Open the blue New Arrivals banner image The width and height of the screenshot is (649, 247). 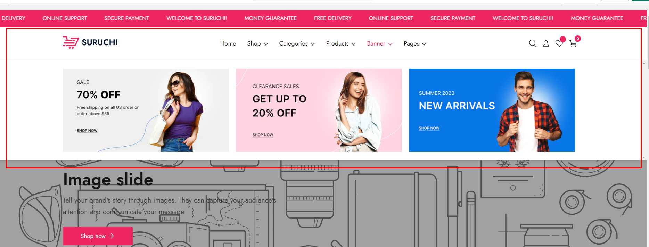tap(492, 110)
